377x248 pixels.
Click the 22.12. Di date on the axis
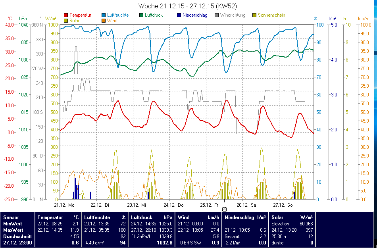point(100,205)
